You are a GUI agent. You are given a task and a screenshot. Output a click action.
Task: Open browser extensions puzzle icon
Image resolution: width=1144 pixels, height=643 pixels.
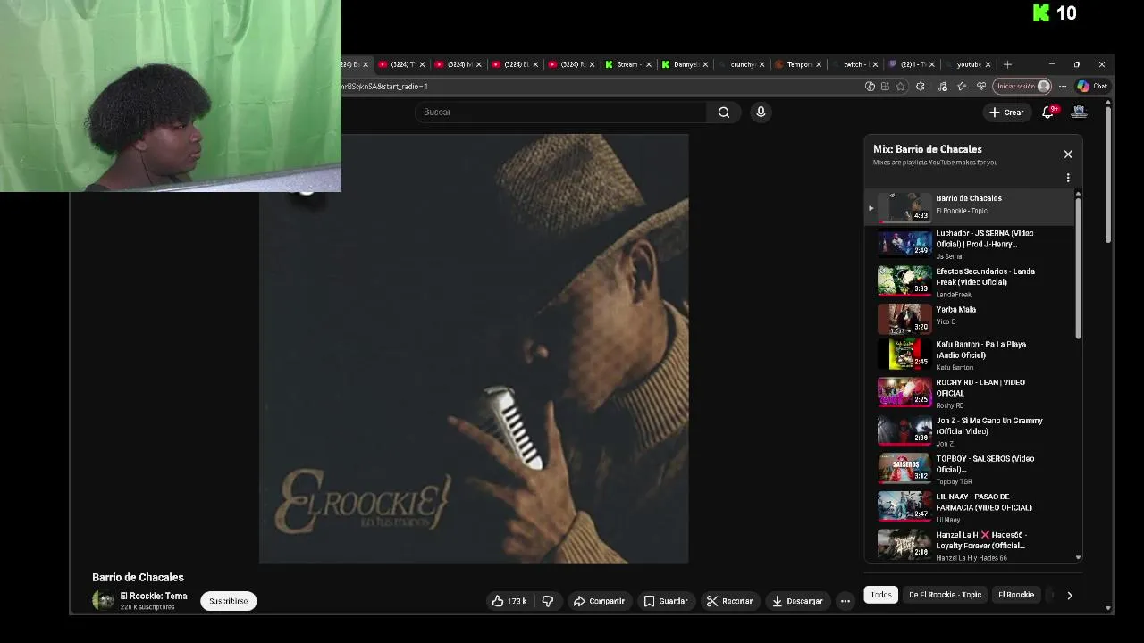[x=921, y=87]
